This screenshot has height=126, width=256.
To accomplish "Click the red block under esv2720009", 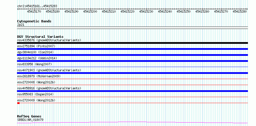I will pyautogui.click(x=18, y=103).
